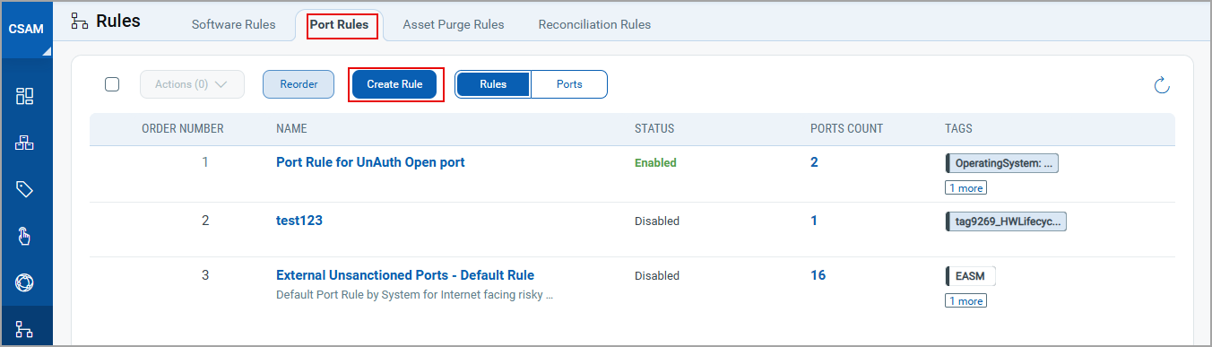Open Port Rule for UnAuth Open port
The height and width of the screenshot is (347, 1212).
pos(370,162)
